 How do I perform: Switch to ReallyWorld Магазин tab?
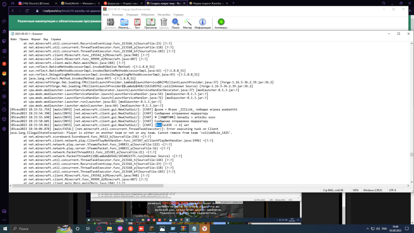80,3
